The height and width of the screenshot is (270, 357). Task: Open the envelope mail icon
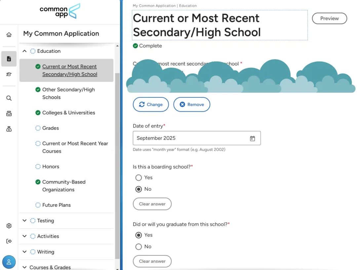9,113
